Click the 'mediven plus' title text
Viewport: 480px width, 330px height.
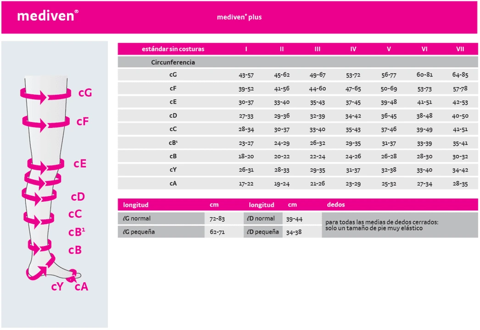point(240,17)
